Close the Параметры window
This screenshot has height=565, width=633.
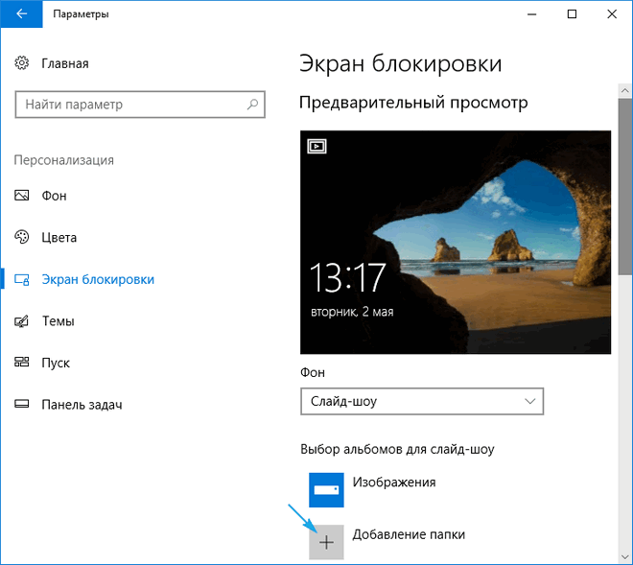point(612,14)
